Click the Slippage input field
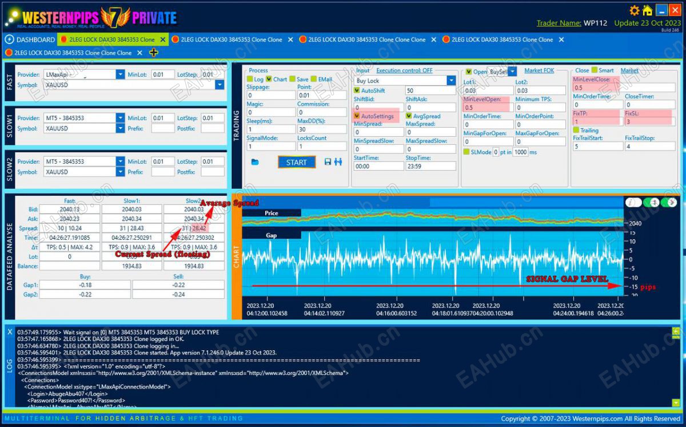This screenshot has height=427, width=686. [270, 95]
